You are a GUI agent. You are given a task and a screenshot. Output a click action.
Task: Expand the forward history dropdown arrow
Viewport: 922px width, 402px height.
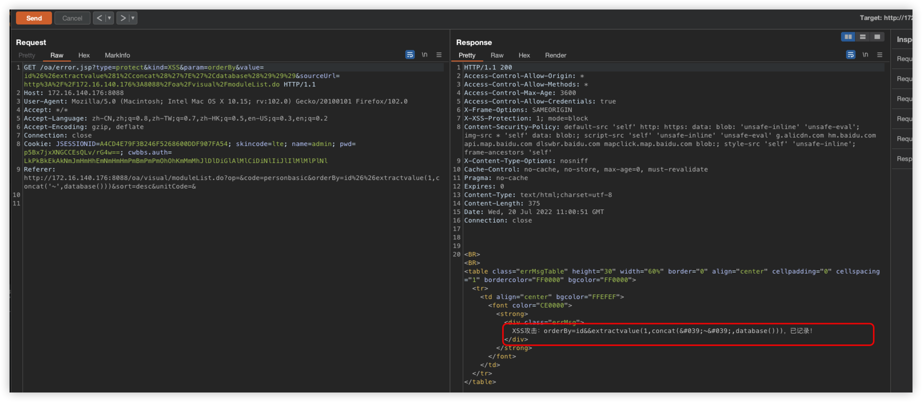[133, 18]
